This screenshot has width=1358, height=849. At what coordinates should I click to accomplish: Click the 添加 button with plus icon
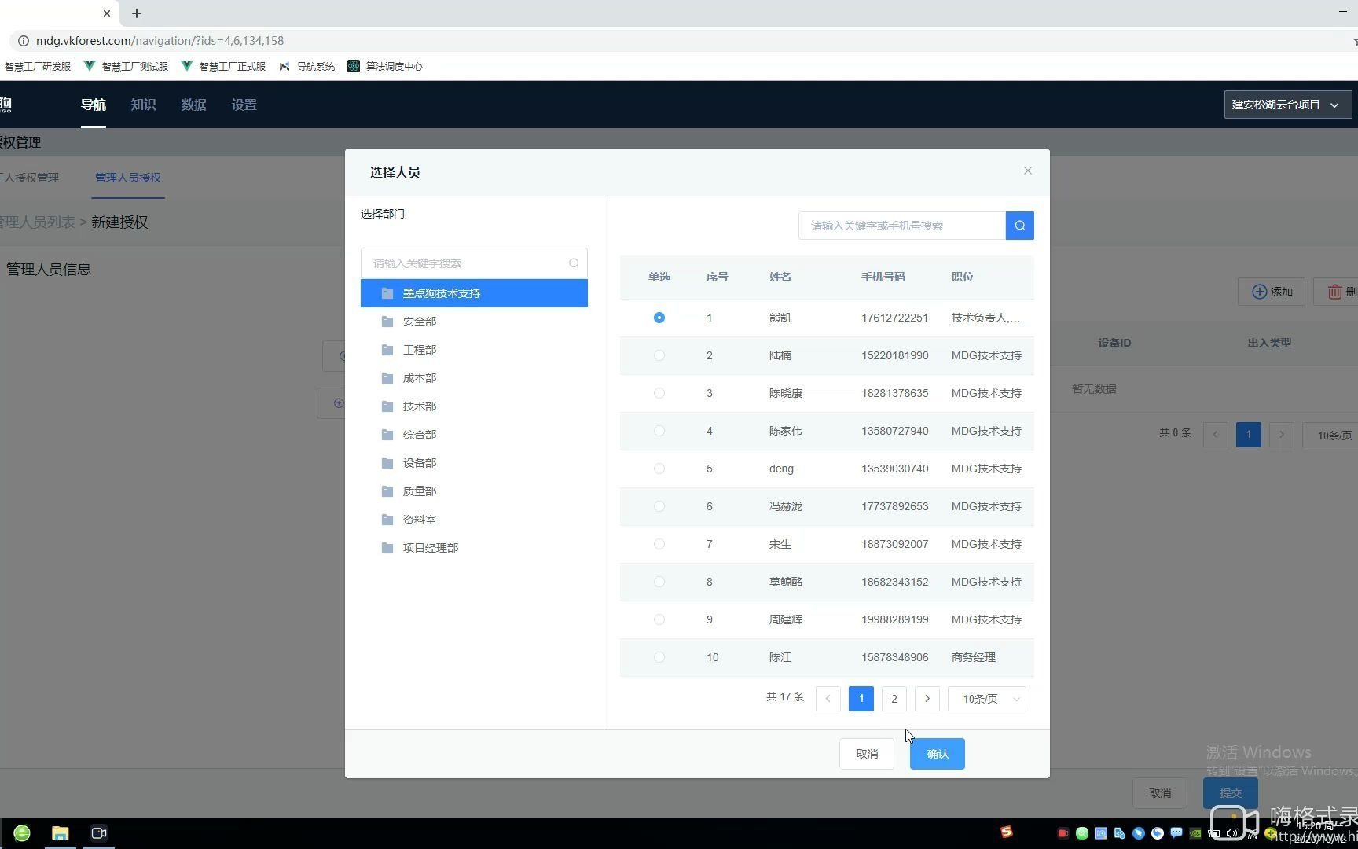(x=1272, y=292)
